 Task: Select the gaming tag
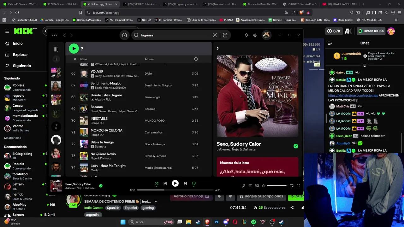(148, 208)
